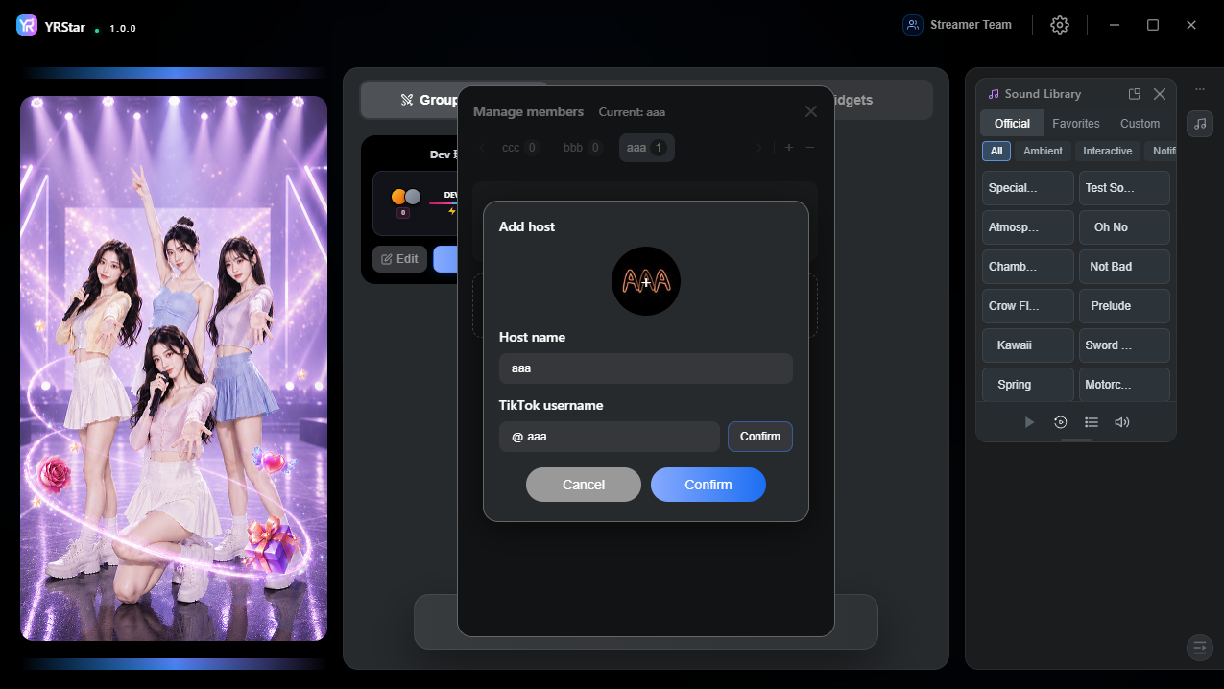Go to previous group with left chevron
Viewport: 1224px width, 689px height.
click(x=482, y=148)
